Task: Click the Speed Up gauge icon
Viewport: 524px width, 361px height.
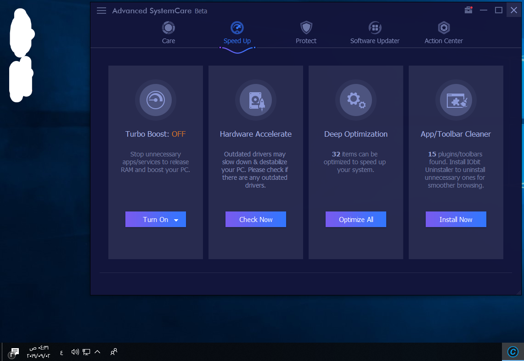Action: 237,28
